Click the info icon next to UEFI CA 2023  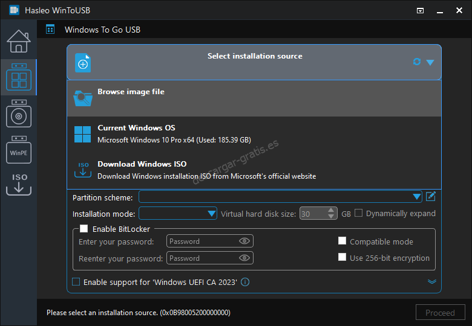pyautogui.click(x=245, y=282)
